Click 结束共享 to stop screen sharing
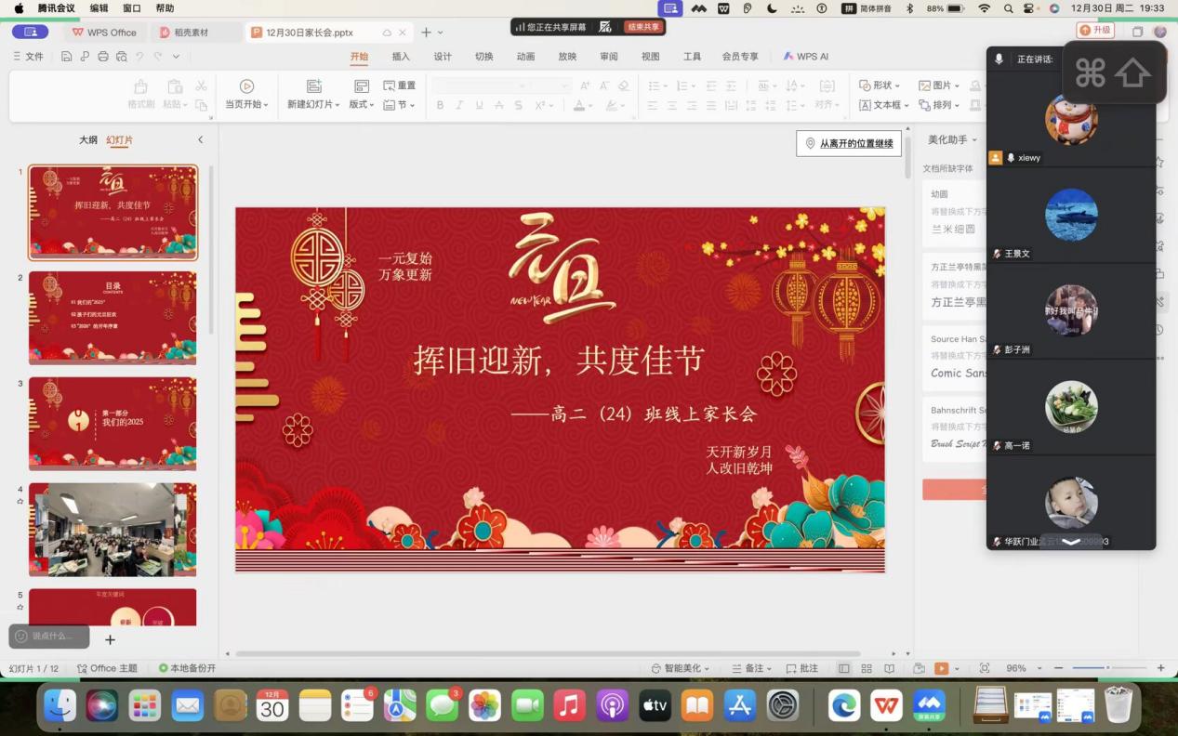This screenshot has height=736, width=1178. [x=643, y=27]
